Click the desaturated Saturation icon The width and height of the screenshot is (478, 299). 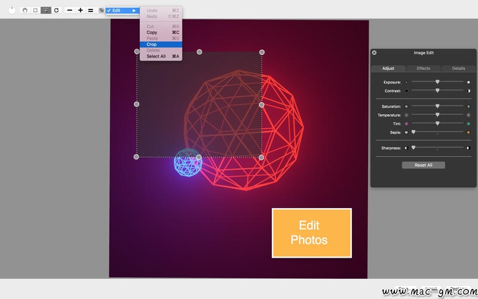tap(406, 106)
